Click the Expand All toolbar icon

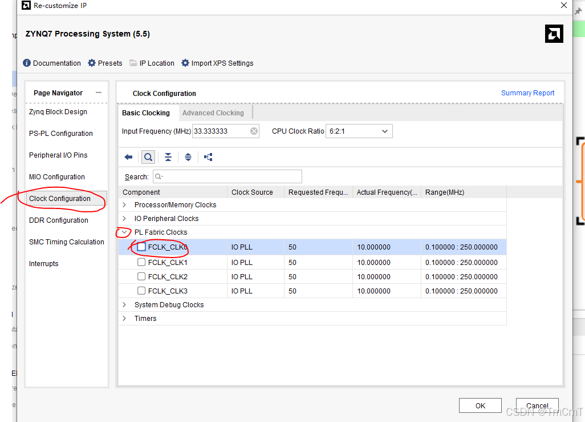click(x=188, y=157)
